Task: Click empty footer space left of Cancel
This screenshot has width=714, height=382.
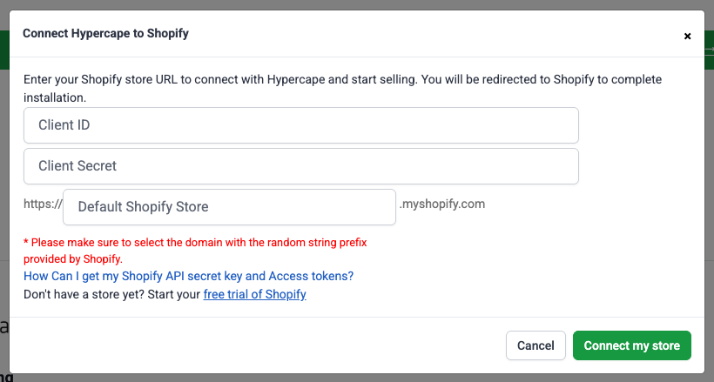Action: pos(261,345)
